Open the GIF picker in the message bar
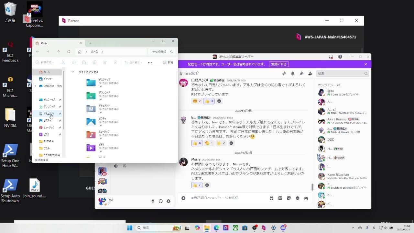The width and height of the screenshot is (414, 233). click(280, 198)
